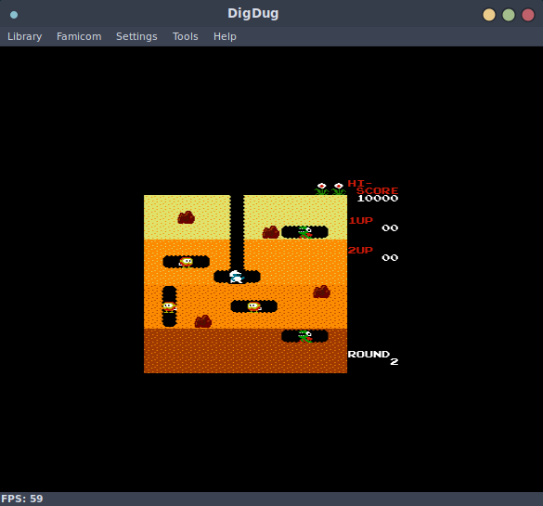The image size is (543, 506).
Task: Click the ROUND 2 indicator
Action: (x=373, y=357)
